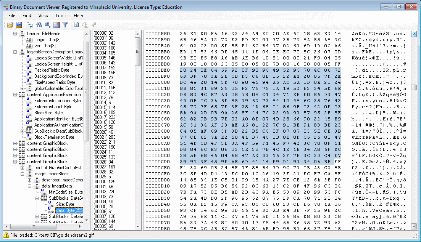421x242 pixels.
Task: Click the icon beside content: ApplicationExtension
Action: click(22, 95)
